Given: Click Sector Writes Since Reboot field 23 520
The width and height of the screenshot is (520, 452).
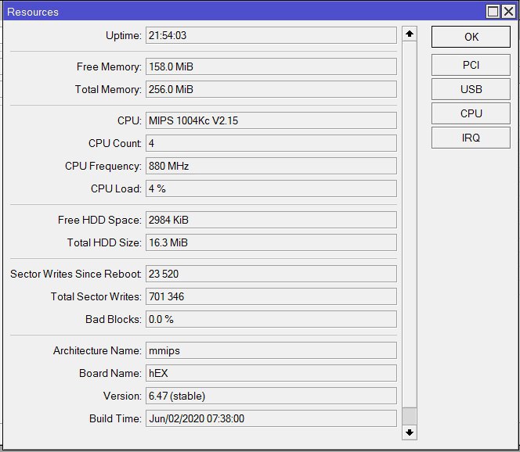Looking at the screenshot, I should pyautogui.click(x=271, y=274).
